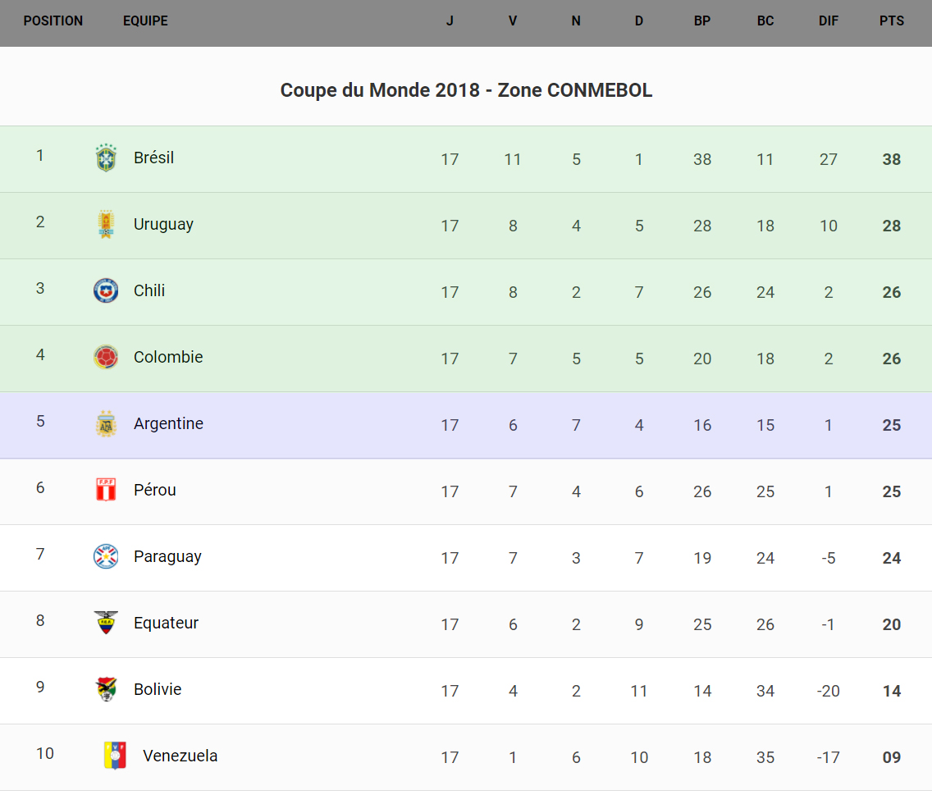
Task: Click the POSITION column header
Action: point(53,21)
